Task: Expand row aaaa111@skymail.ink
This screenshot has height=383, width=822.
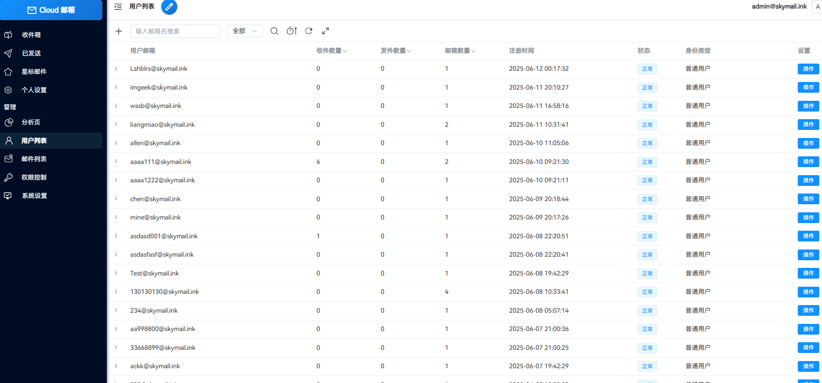Action: tap(116, 161)
